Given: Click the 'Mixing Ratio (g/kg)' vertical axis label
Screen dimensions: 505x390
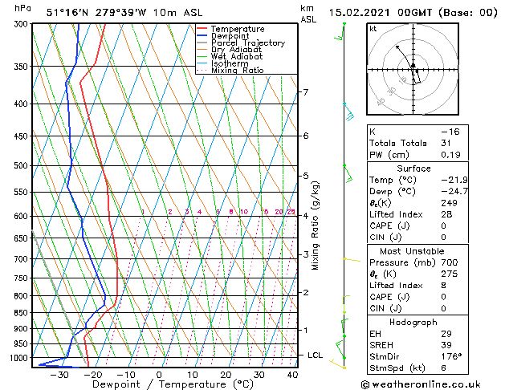Looking at the screenshot, I should (315, 225).
